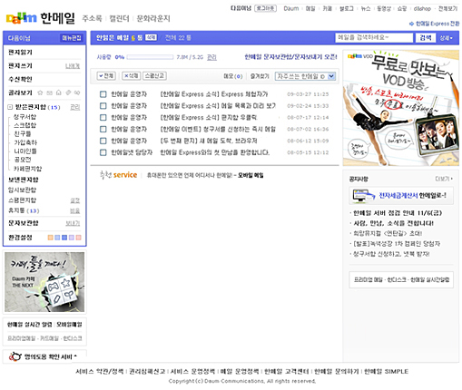462x390 pixels.
Task: Open the 한메일 서버 점검 안내 notice
Action: [398, 213]
